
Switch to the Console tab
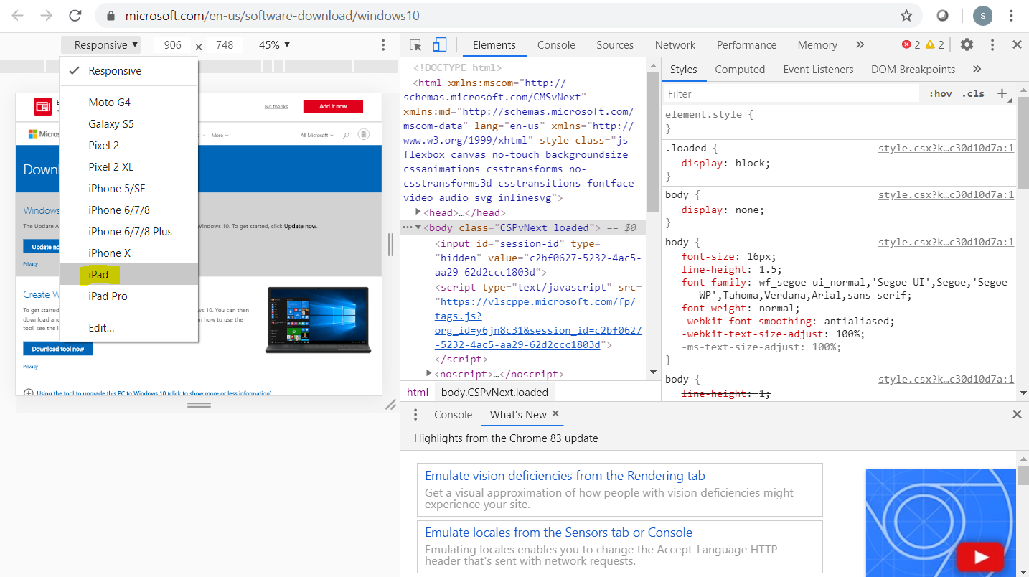[556, 44]
